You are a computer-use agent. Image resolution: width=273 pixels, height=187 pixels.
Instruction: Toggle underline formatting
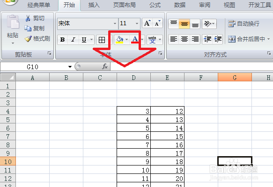coord(84,40)
